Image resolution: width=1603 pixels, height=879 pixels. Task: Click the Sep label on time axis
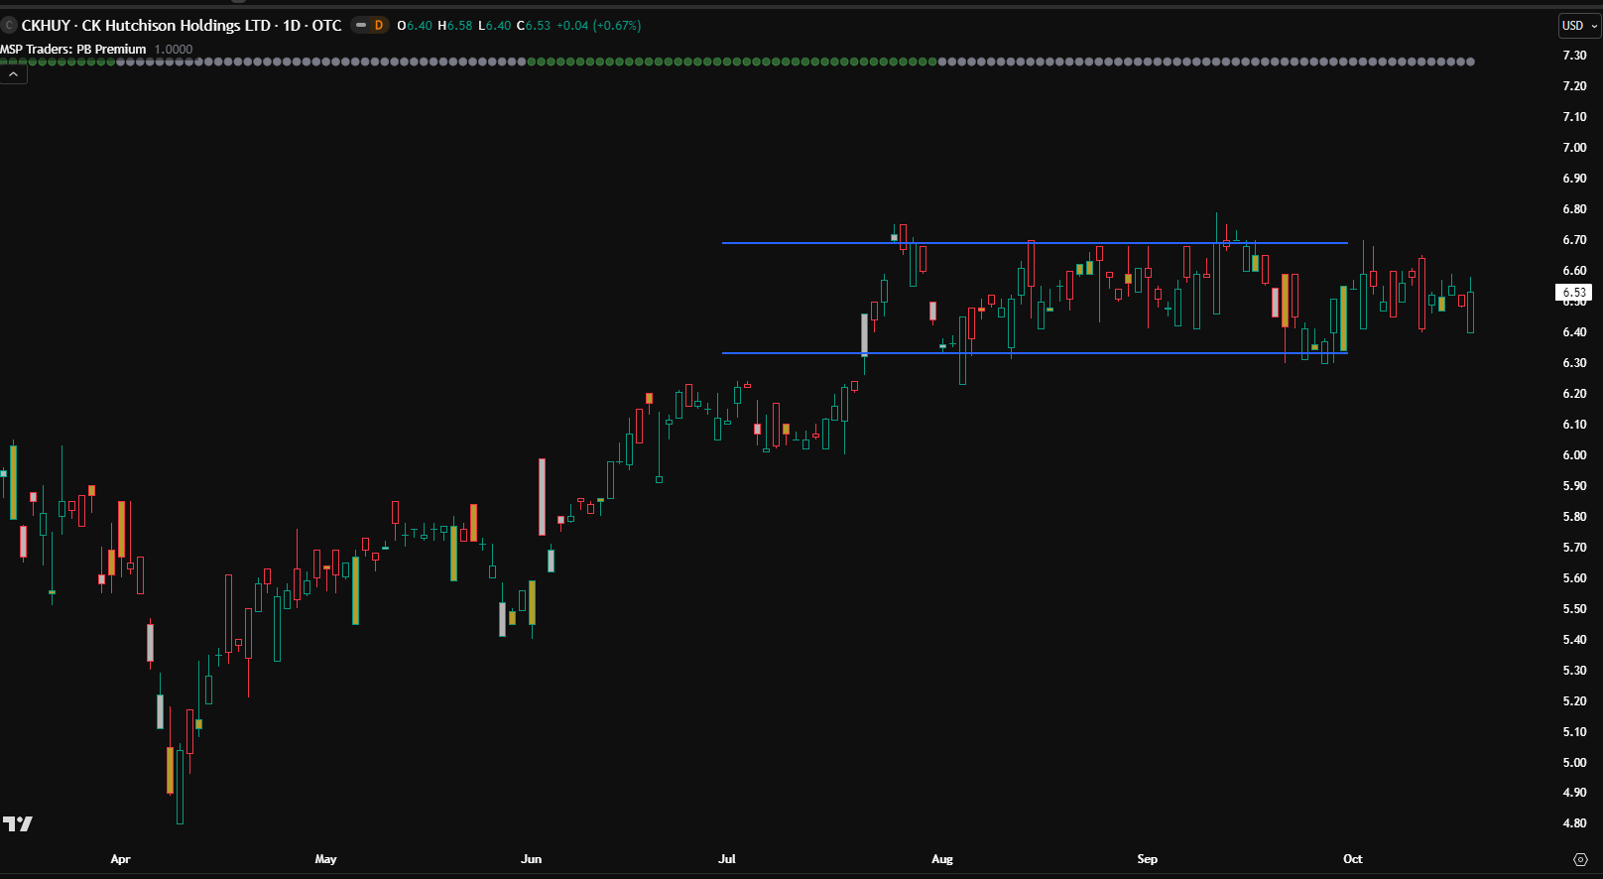pos(1147,859)
